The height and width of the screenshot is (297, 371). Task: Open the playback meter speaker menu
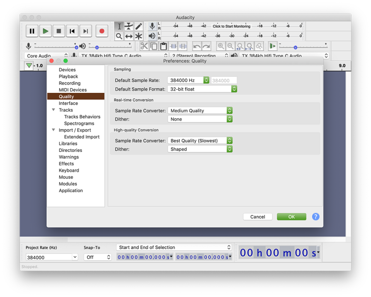(x=152, y=36)
